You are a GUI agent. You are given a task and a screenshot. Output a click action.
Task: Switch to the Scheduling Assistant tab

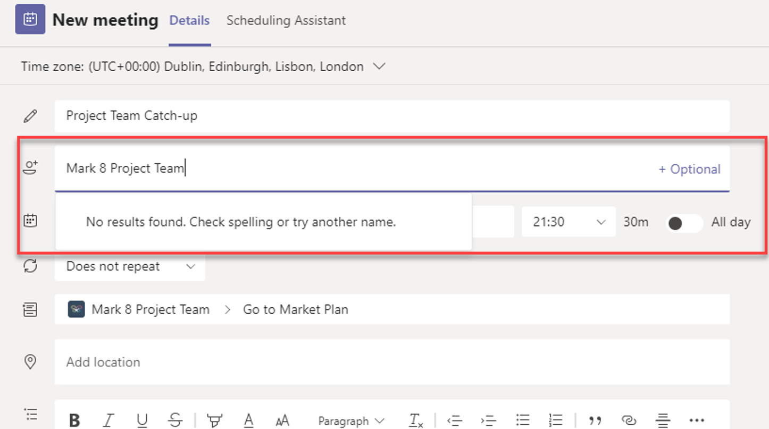coord(286,20)
